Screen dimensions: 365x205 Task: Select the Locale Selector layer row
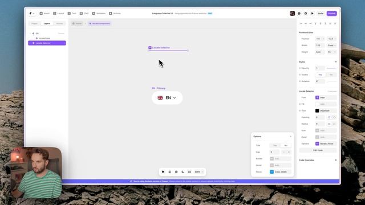47,43
